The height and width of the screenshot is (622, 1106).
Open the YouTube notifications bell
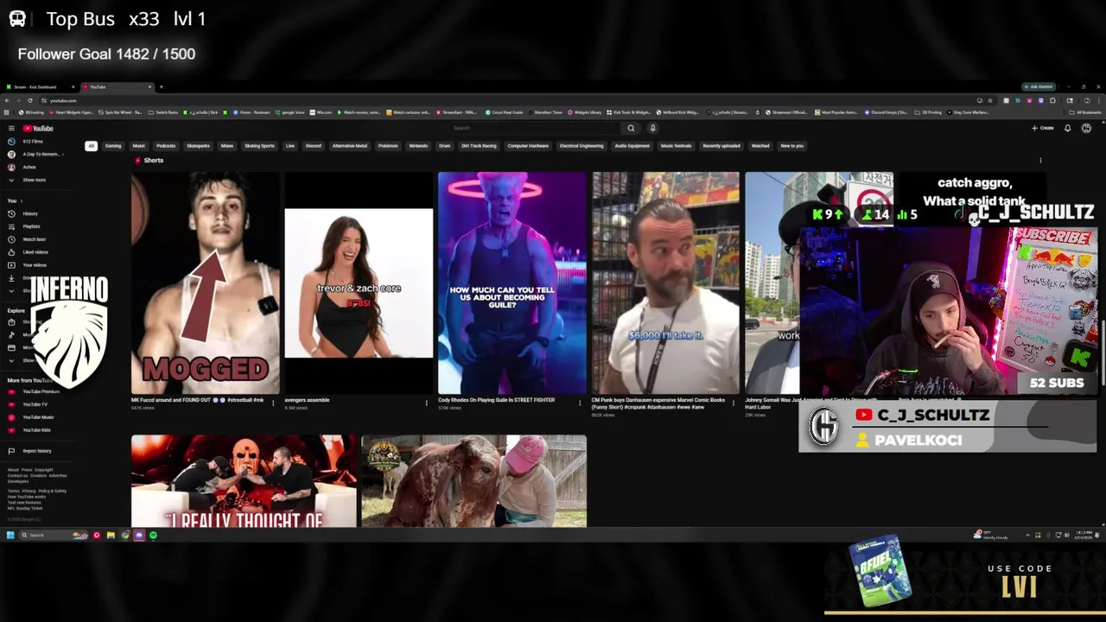[1067, 128]
